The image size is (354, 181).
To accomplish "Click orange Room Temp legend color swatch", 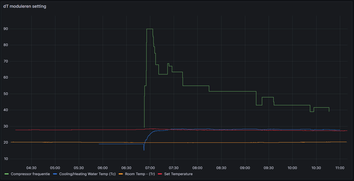I will (121, 174).
